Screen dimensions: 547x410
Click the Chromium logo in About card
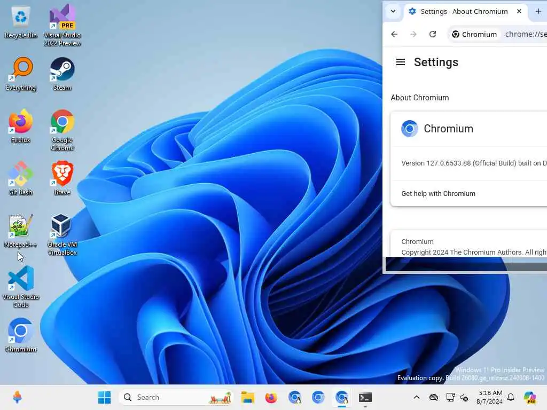point(410,129)
